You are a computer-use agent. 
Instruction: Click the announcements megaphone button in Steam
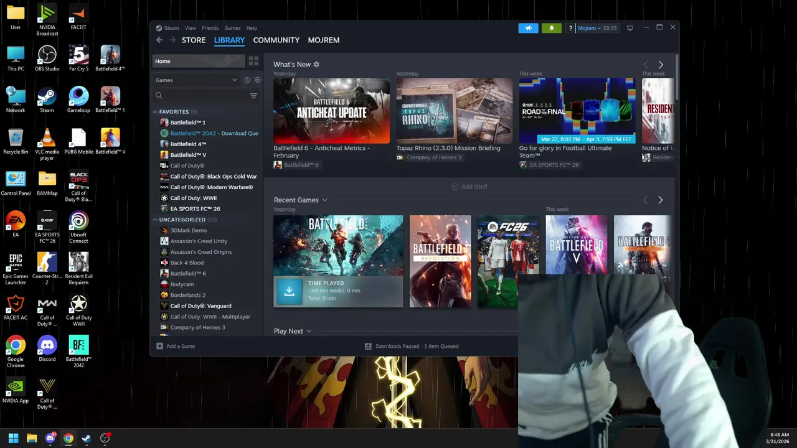tap(528, 28)
